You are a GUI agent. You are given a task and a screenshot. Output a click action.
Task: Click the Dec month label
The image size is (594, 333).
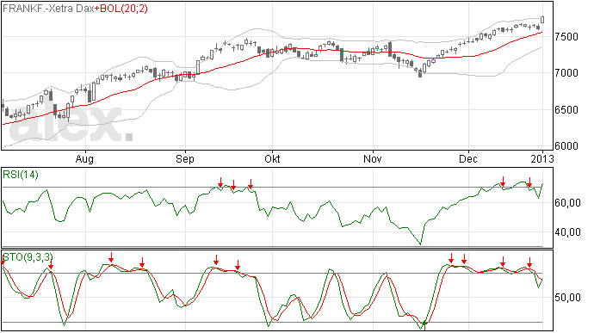(x=468, y=158)
